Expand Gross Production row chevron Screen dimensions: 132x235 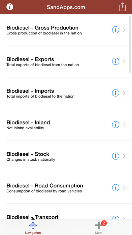(x=124, y=30)
